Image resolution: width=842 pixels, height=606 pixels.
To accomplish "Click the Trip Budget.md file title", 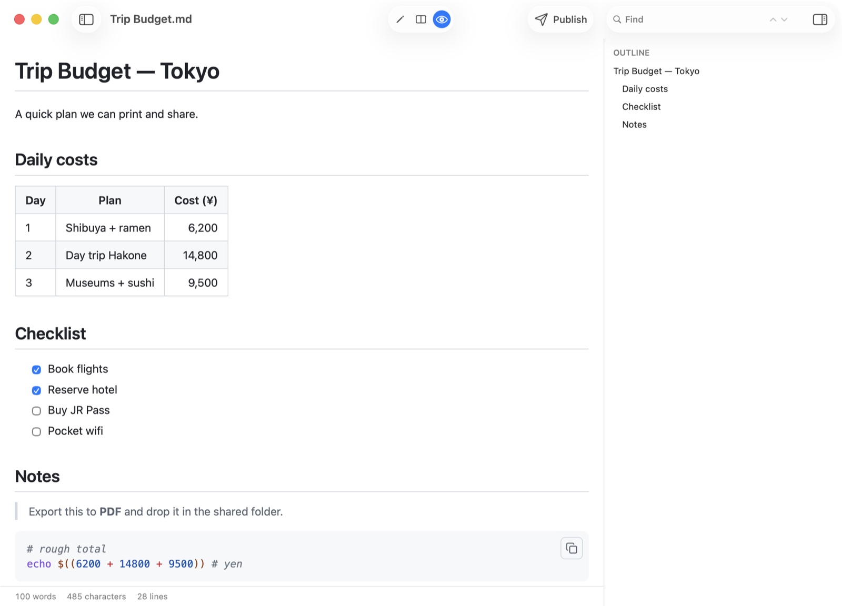I will (151, 19).
